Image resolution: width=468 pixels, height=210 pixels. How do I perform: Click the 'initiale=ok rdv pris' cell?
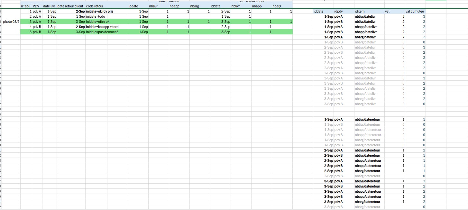pos(100,11)
